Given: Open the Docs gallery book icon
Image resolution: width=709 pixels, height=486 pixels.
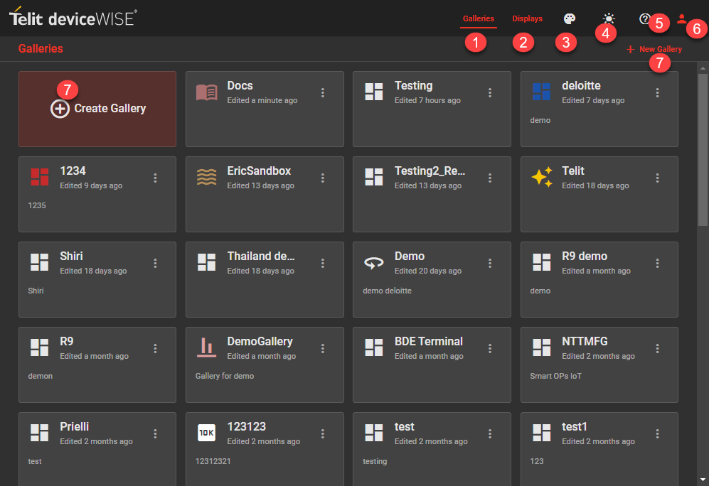Looking at the screenshot, I should (207, 92).
